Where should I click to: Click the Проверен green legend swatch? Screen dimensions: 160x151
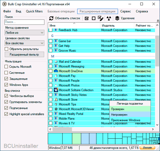point(130,109)
